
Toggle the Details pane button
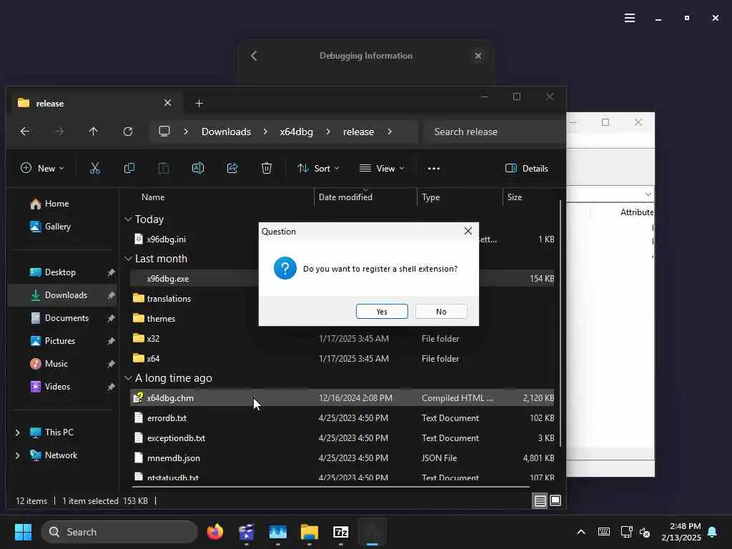tap(527, 168)
